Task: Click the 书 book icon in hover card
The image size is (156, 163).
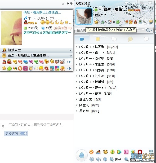Action: (x=52, y=61)
